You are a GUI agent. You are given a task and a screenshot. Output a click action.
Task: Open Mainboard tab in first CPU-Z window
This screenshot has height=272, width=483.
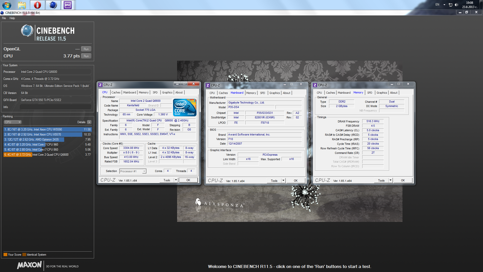[130, 92]
